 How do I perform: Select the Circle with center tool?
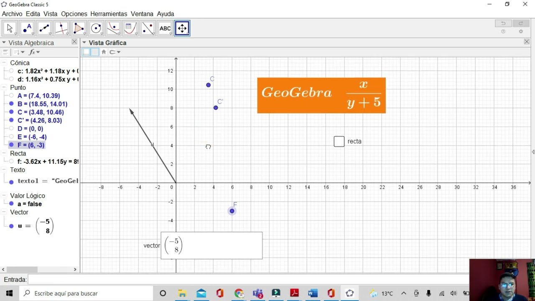click(96, 28)
